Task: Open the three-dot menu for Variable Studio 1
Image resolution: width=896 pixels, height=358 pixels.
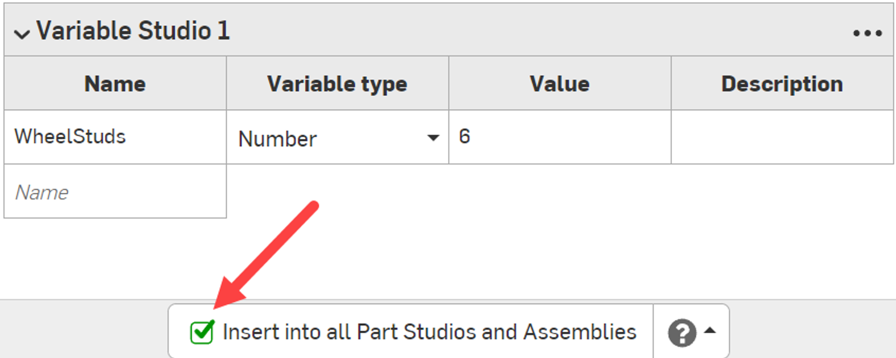Action: tap(867, 33)
